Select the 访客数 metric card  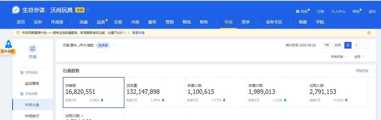tap(93, 92)
